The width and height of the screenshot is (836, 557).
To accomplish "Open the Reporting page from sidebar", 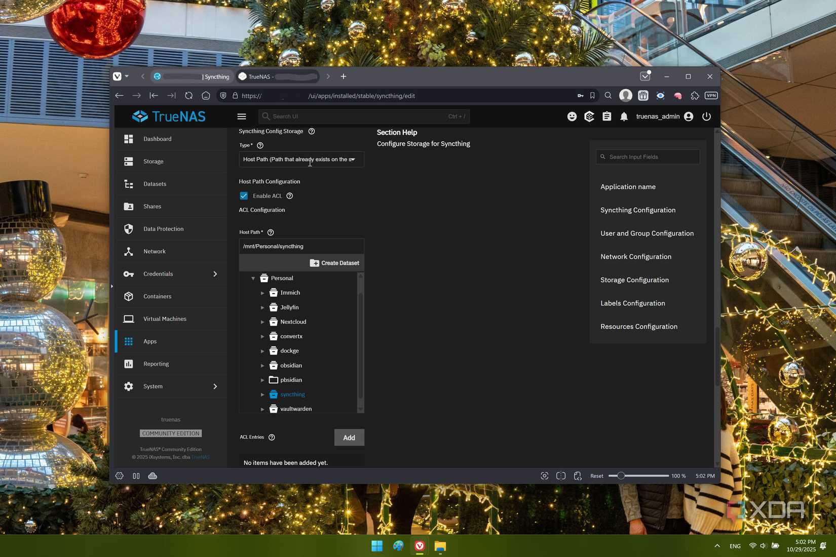I will [156, 364].
